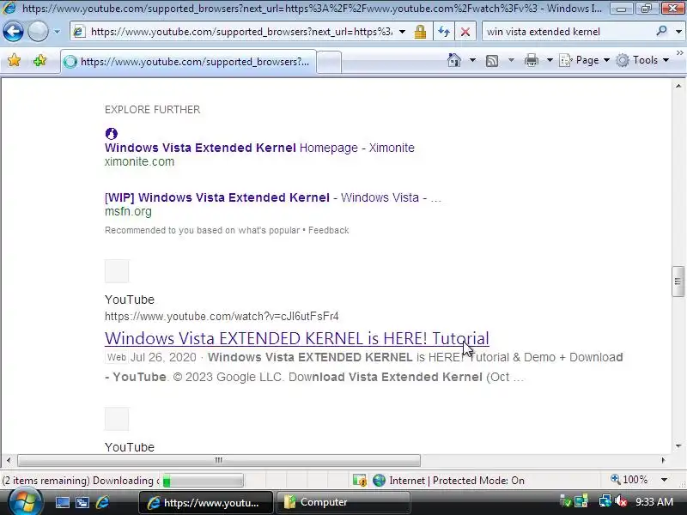Click the greyed-out Forward navigation button
This screenshot has height=515, width=687.
38,32
